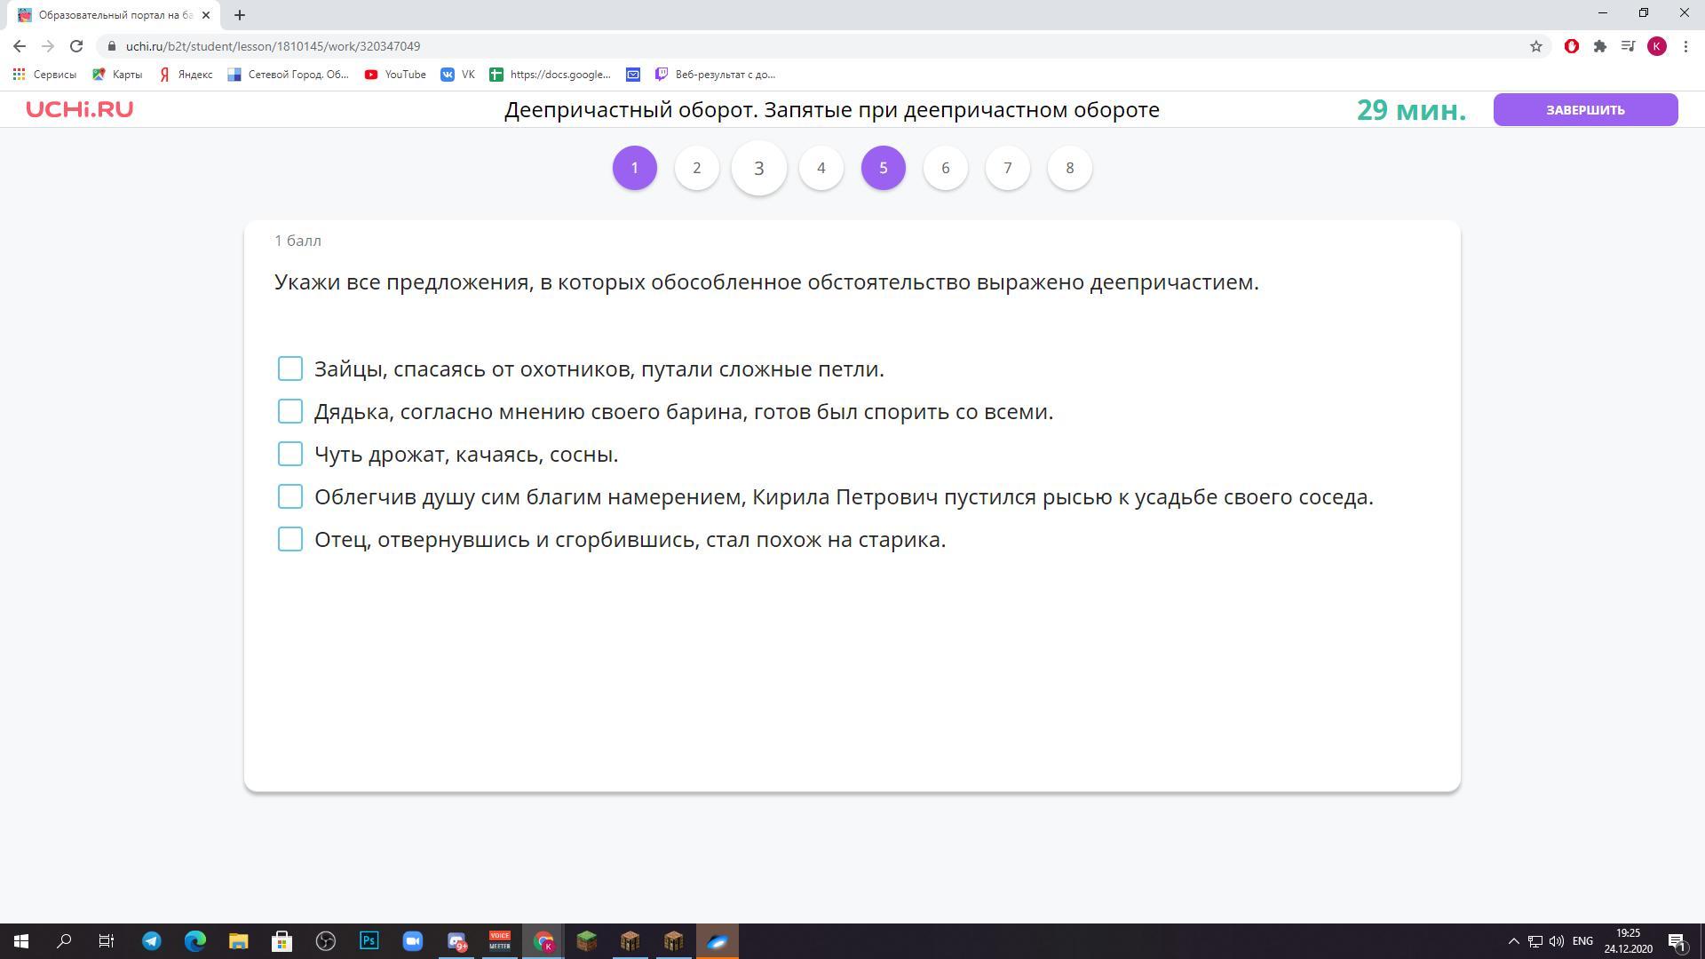1705x959 pixels.
Task: Open Telegram from the taskbar
Action: 152,941
